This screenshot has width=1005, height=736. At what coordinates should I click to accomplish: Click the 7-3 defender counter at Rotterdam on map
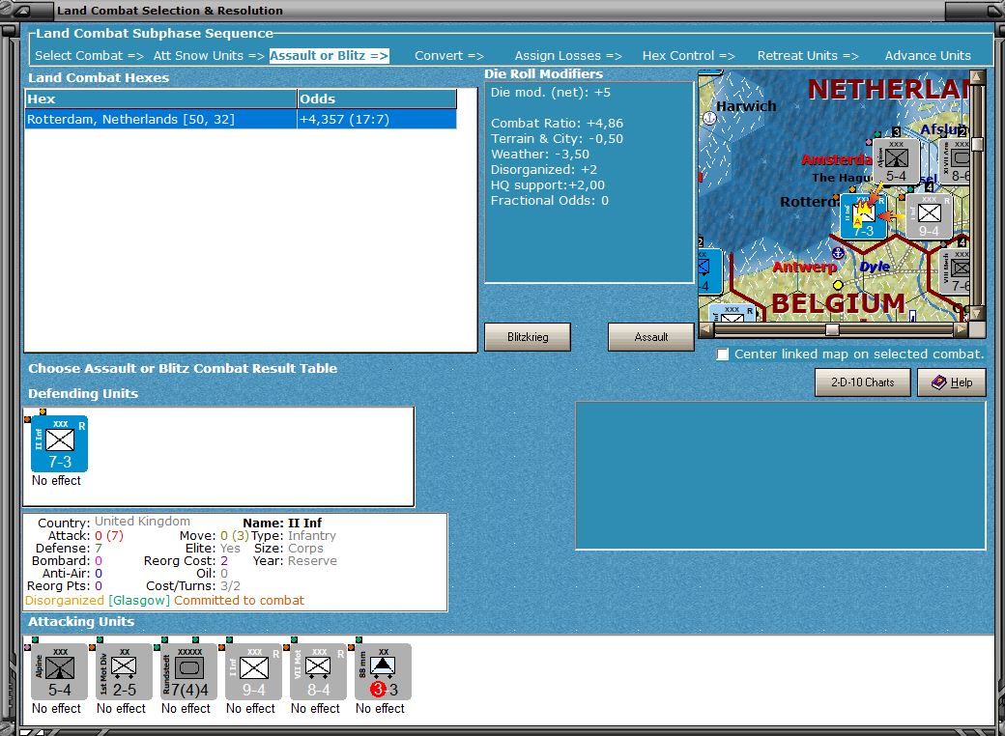point(863,216)
